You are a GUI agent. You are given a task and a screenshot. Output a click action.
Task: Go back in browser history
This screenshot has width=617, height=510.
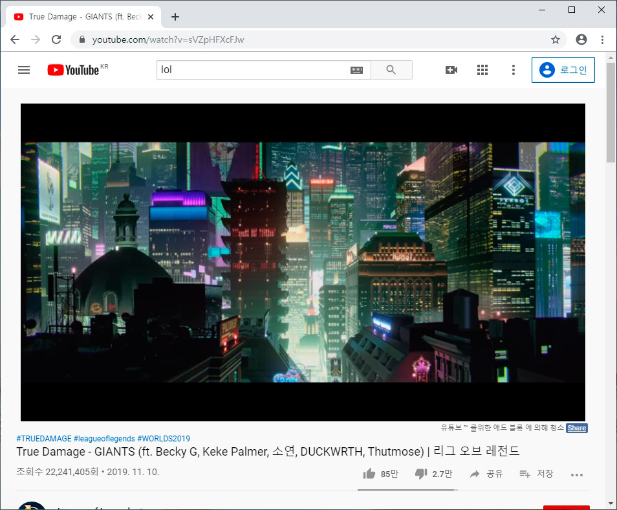pos(15,39)
